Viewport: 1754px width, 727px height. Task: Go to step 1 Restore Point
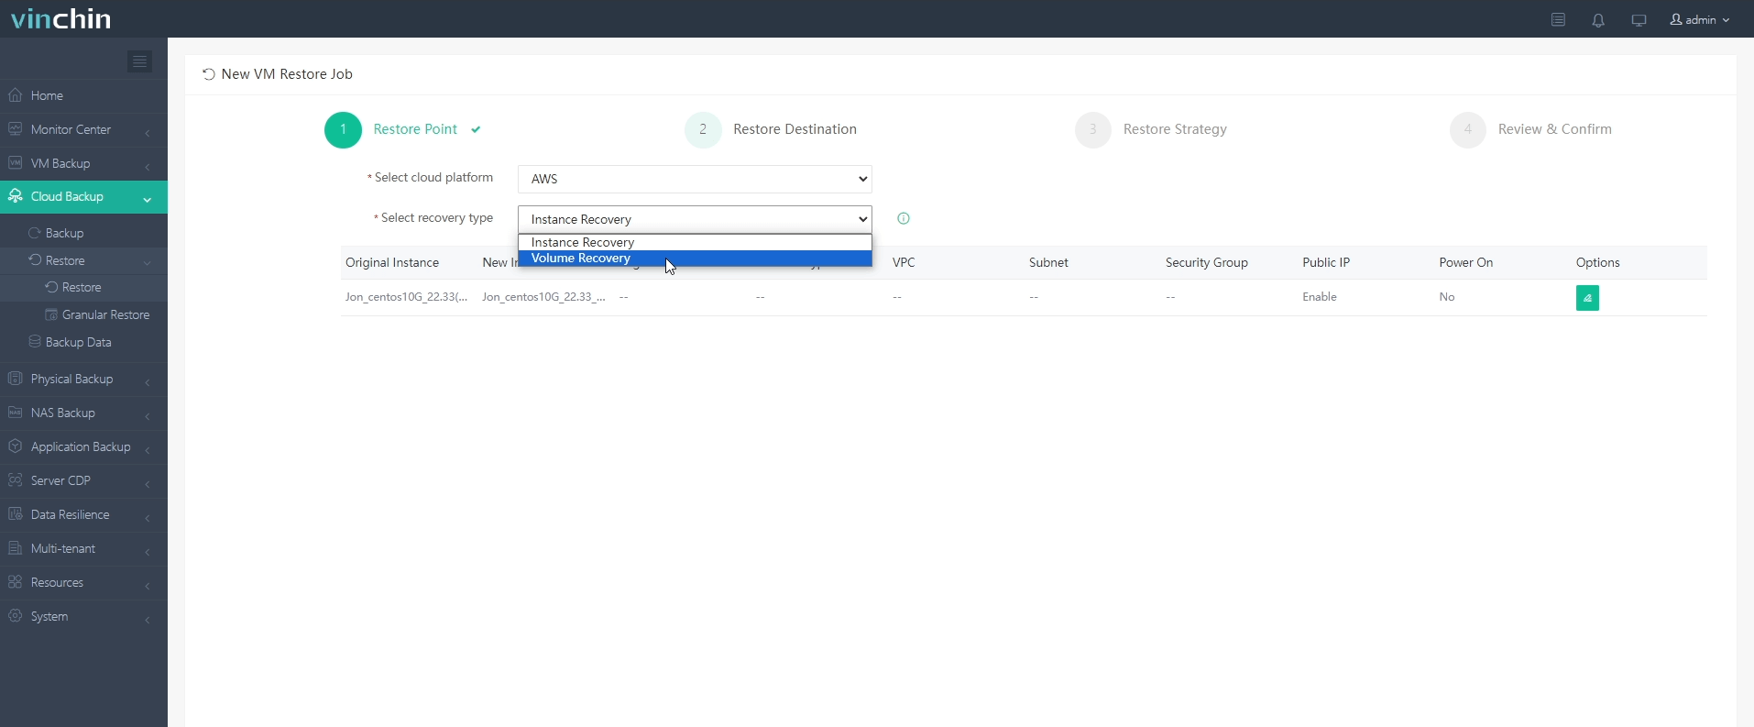point(402,129)
